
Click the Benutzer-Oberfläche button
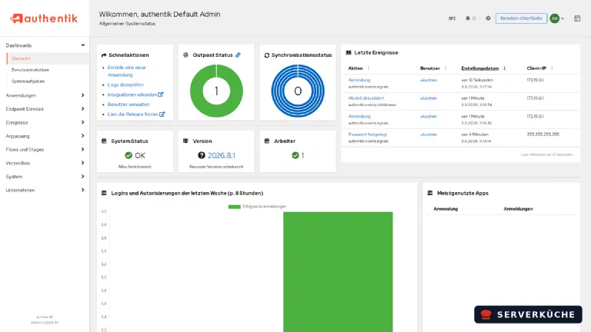point(521,18)
